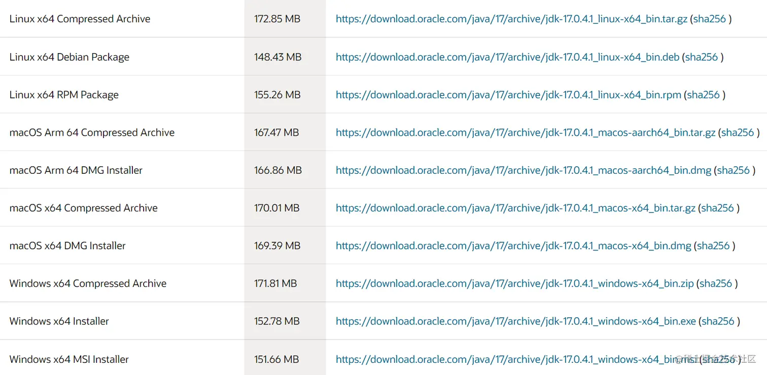Download the Linux x64 RPM package link

tap(508, 95)
